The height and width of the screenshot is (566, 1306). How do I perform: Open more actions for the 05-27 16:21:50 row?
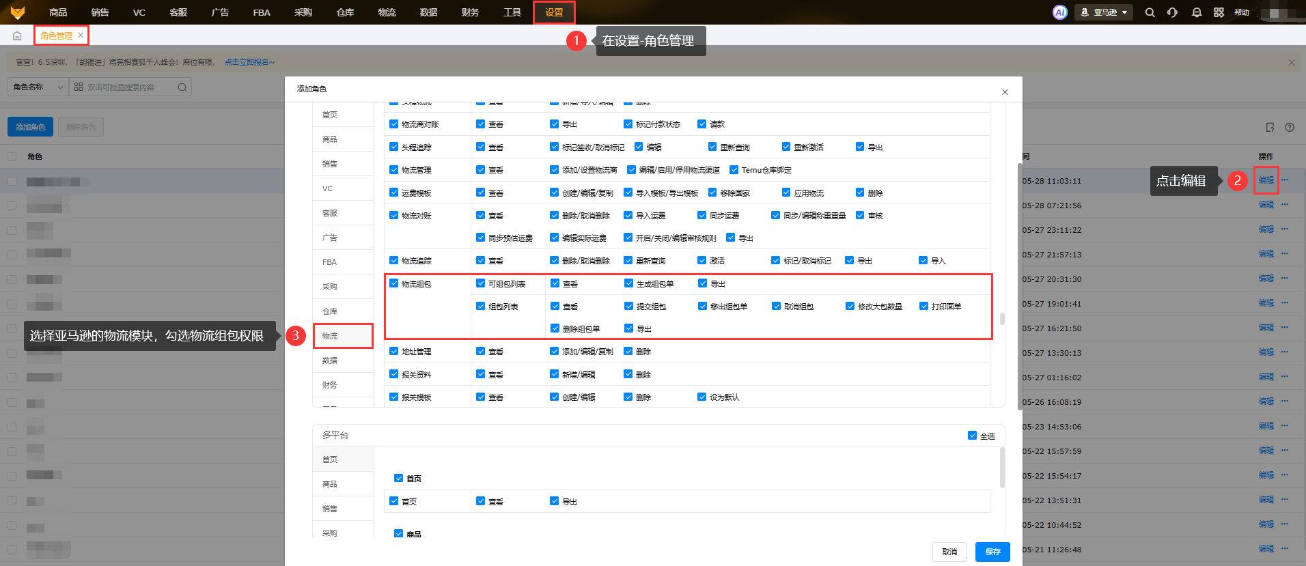(1285, 328)
